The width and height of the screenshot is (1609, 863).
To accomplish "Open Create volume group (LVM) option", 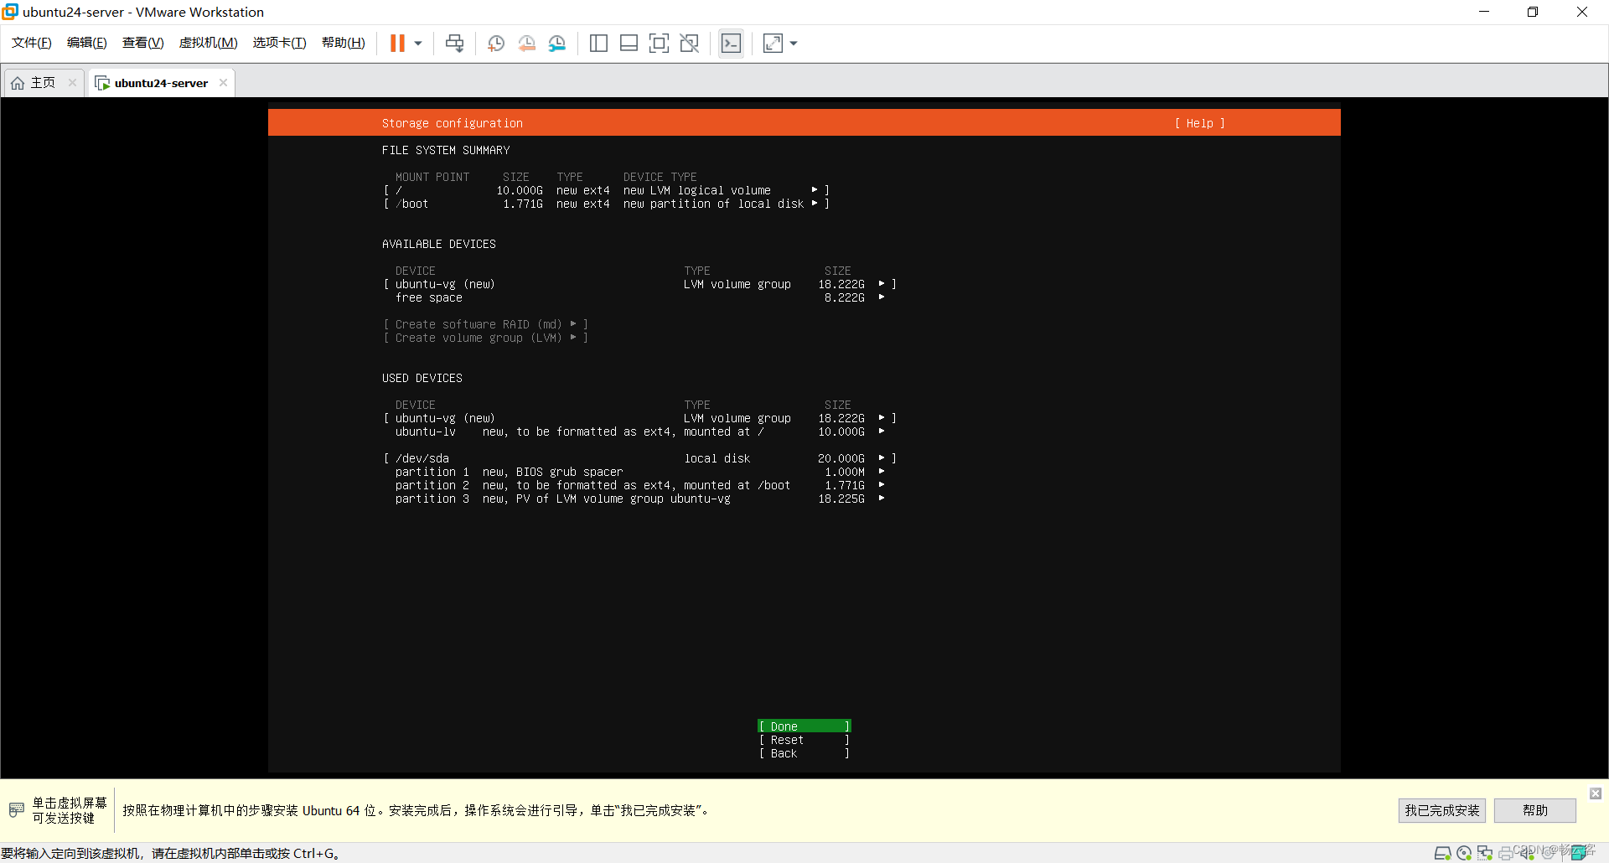I will (x=486, y=338).
